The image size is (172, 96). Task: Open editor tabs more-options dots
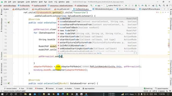(168, 9)
